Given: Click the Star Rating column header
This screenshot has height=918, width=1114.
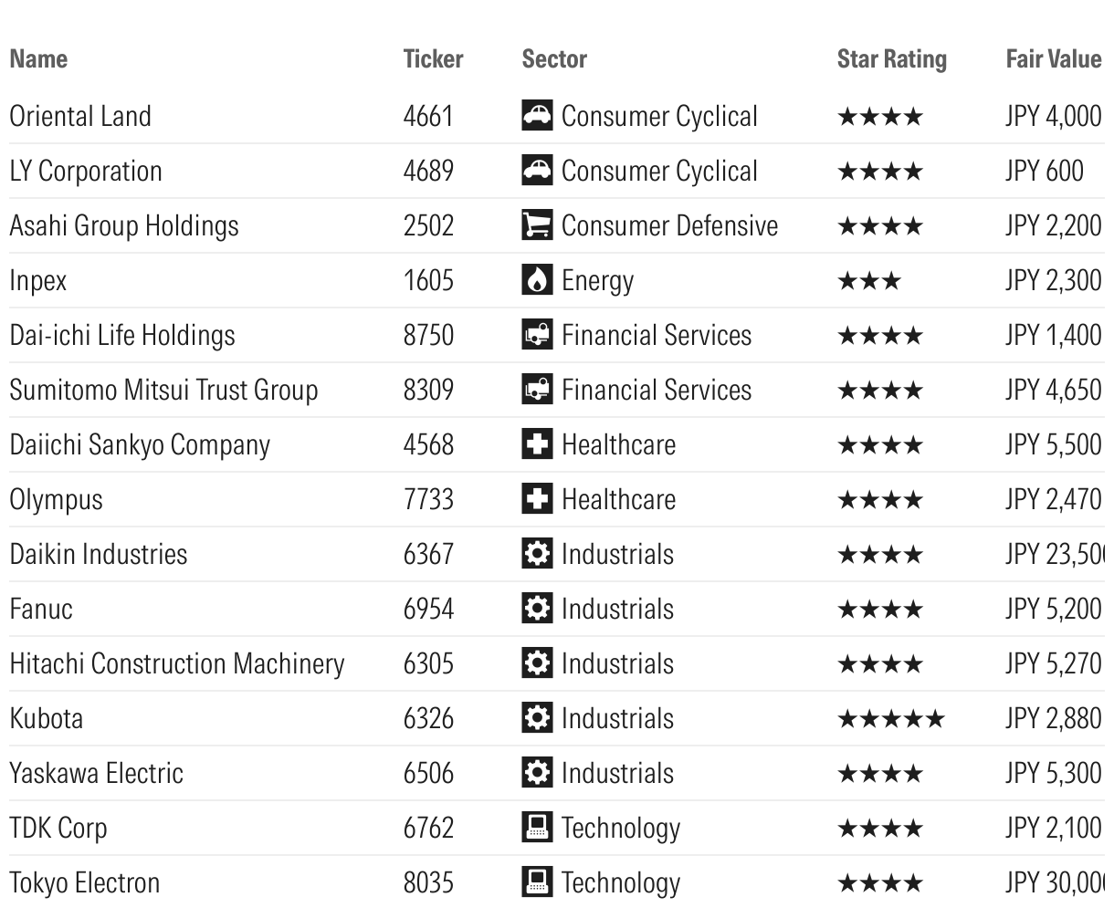Looking at the screenshot, I should tap(891, 59).
